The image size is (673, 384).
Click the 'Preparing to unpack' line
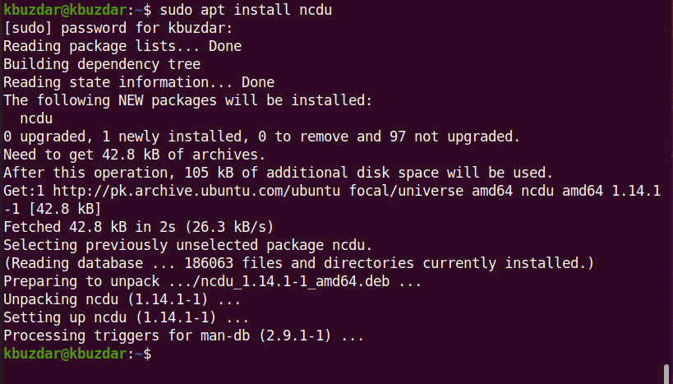click(213, 281)
